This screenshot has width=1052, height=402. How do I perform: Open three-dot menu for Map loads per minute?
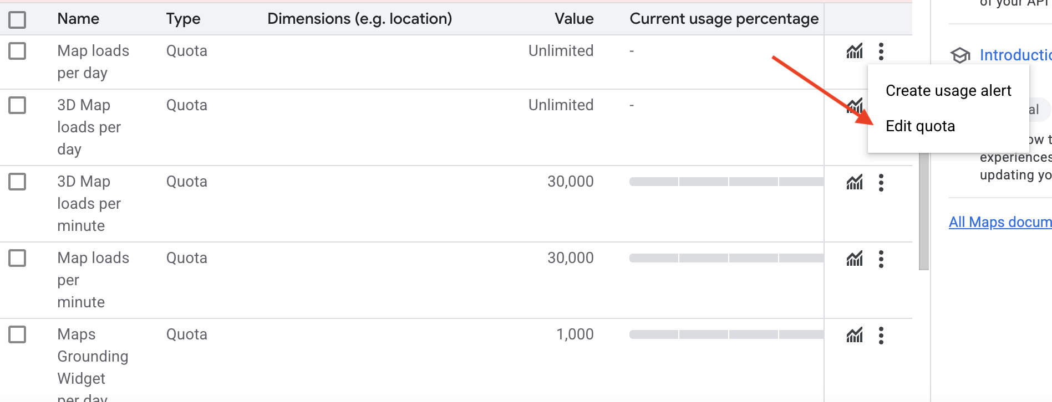881,259
